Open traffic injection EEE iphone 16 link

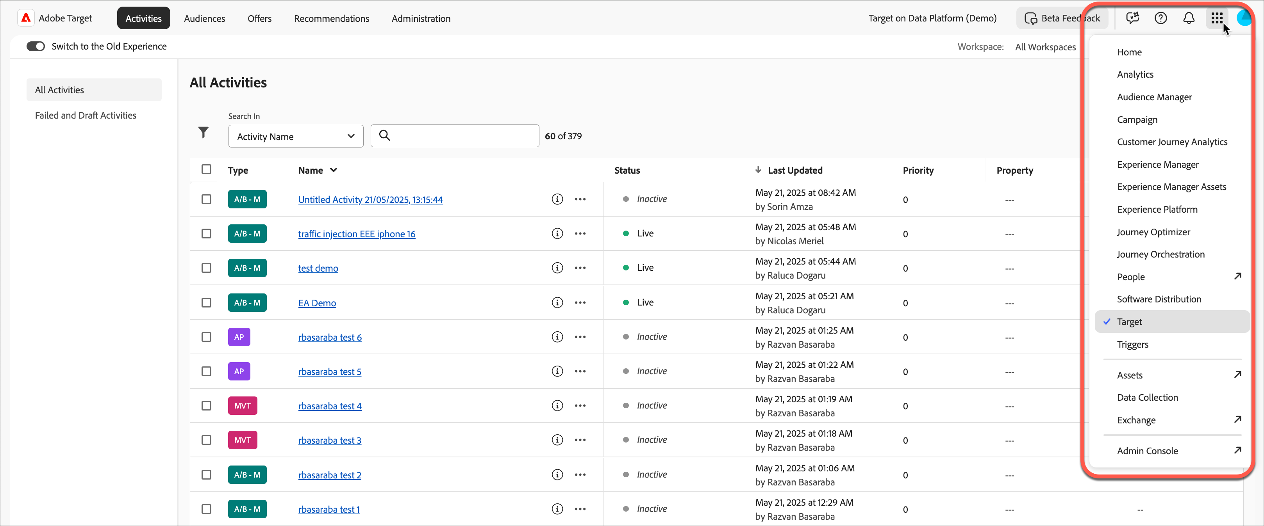click(x=356, y=234)
